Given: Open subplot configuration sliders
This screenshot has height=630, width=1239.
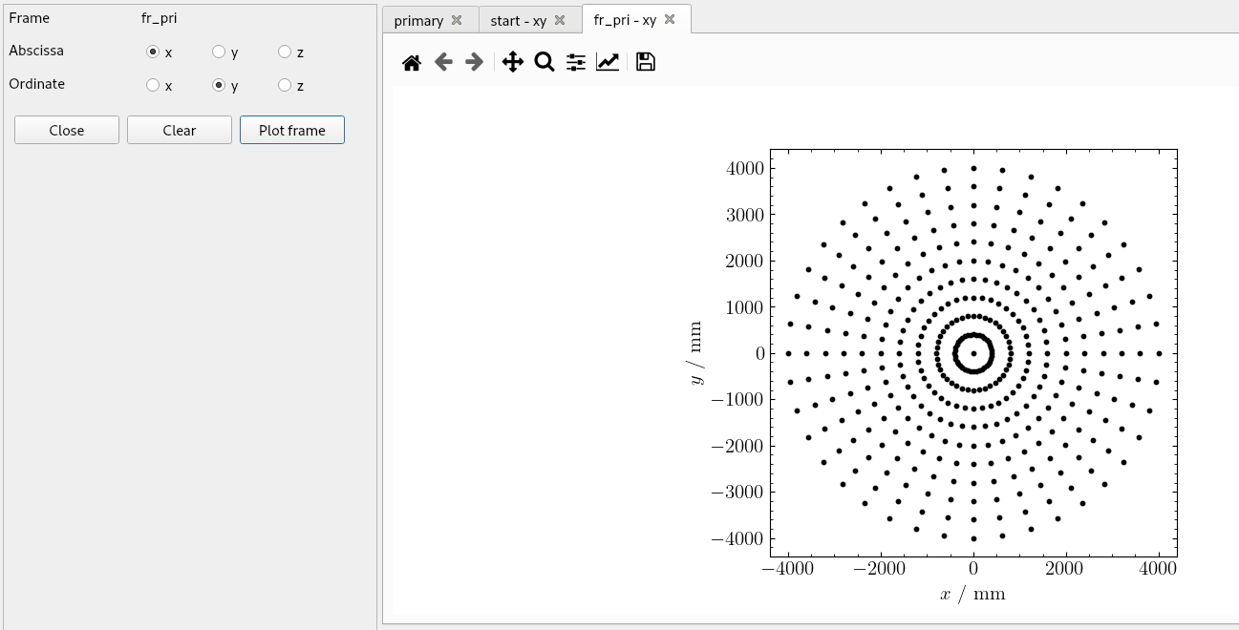Looking at the screenshot, I should (x=575, y=61).
